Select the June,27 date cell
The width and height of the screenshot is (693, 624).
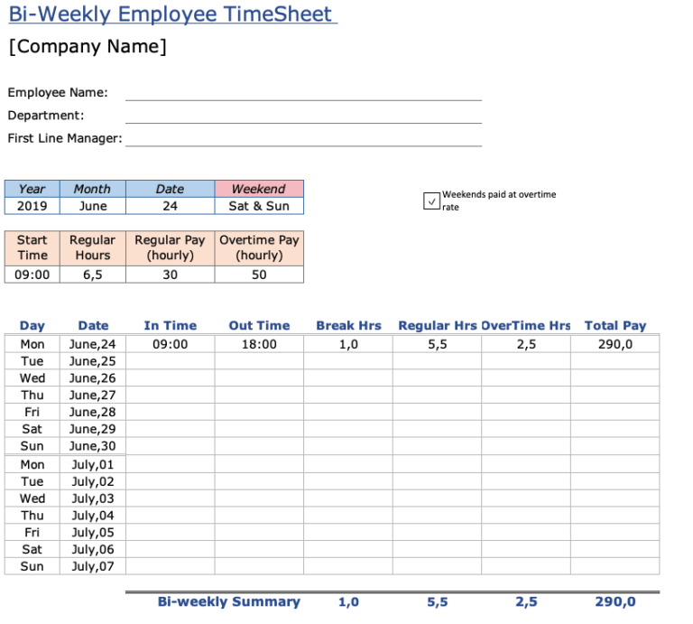(93, 395)
